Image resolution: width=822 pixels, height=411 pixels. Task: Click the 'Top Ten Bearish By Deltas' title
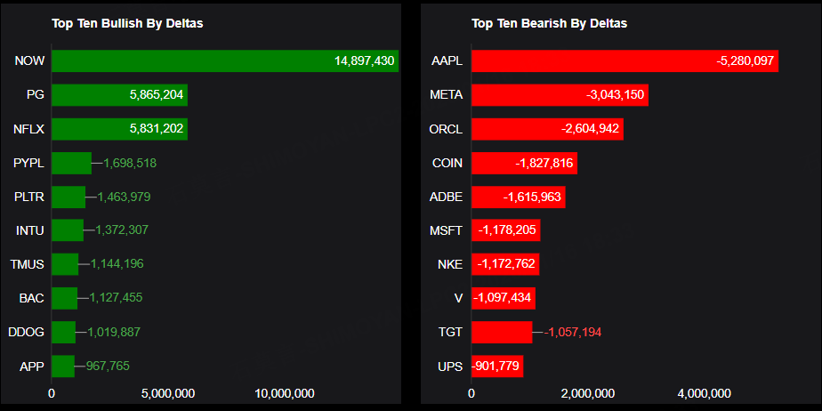pyautogui.click(x=549, y=23)
